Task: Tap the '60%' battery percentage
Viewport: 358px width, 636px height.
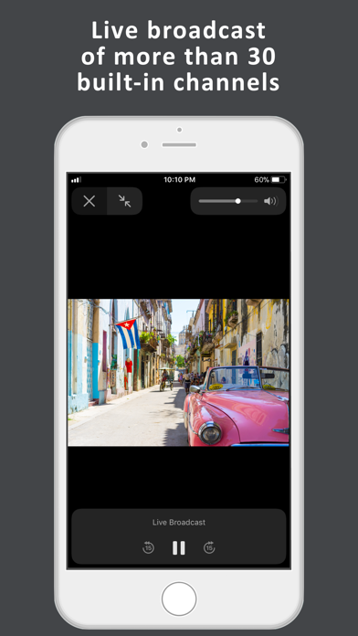Action: [x=261, y=179]
